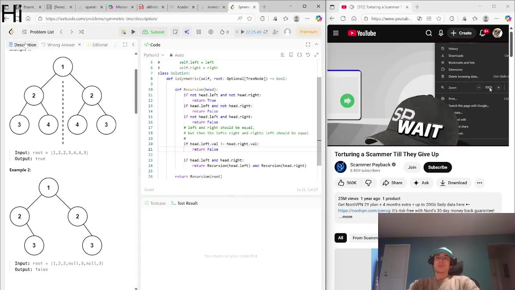The image size is (515, 290).
Task: Go to next problem arrow
Action: point(71,32)
